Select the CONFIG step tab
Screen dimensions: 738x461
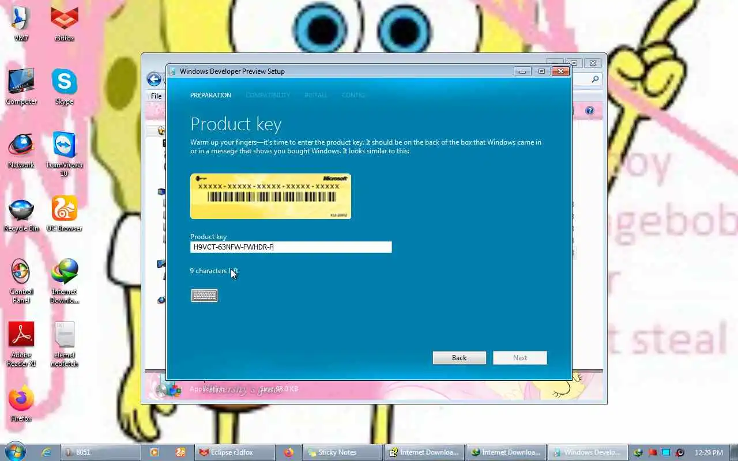(x=353, y=95)
